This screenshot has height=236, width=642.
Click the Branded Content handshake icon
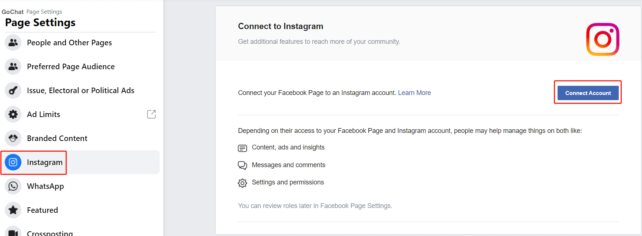[13, 138]
